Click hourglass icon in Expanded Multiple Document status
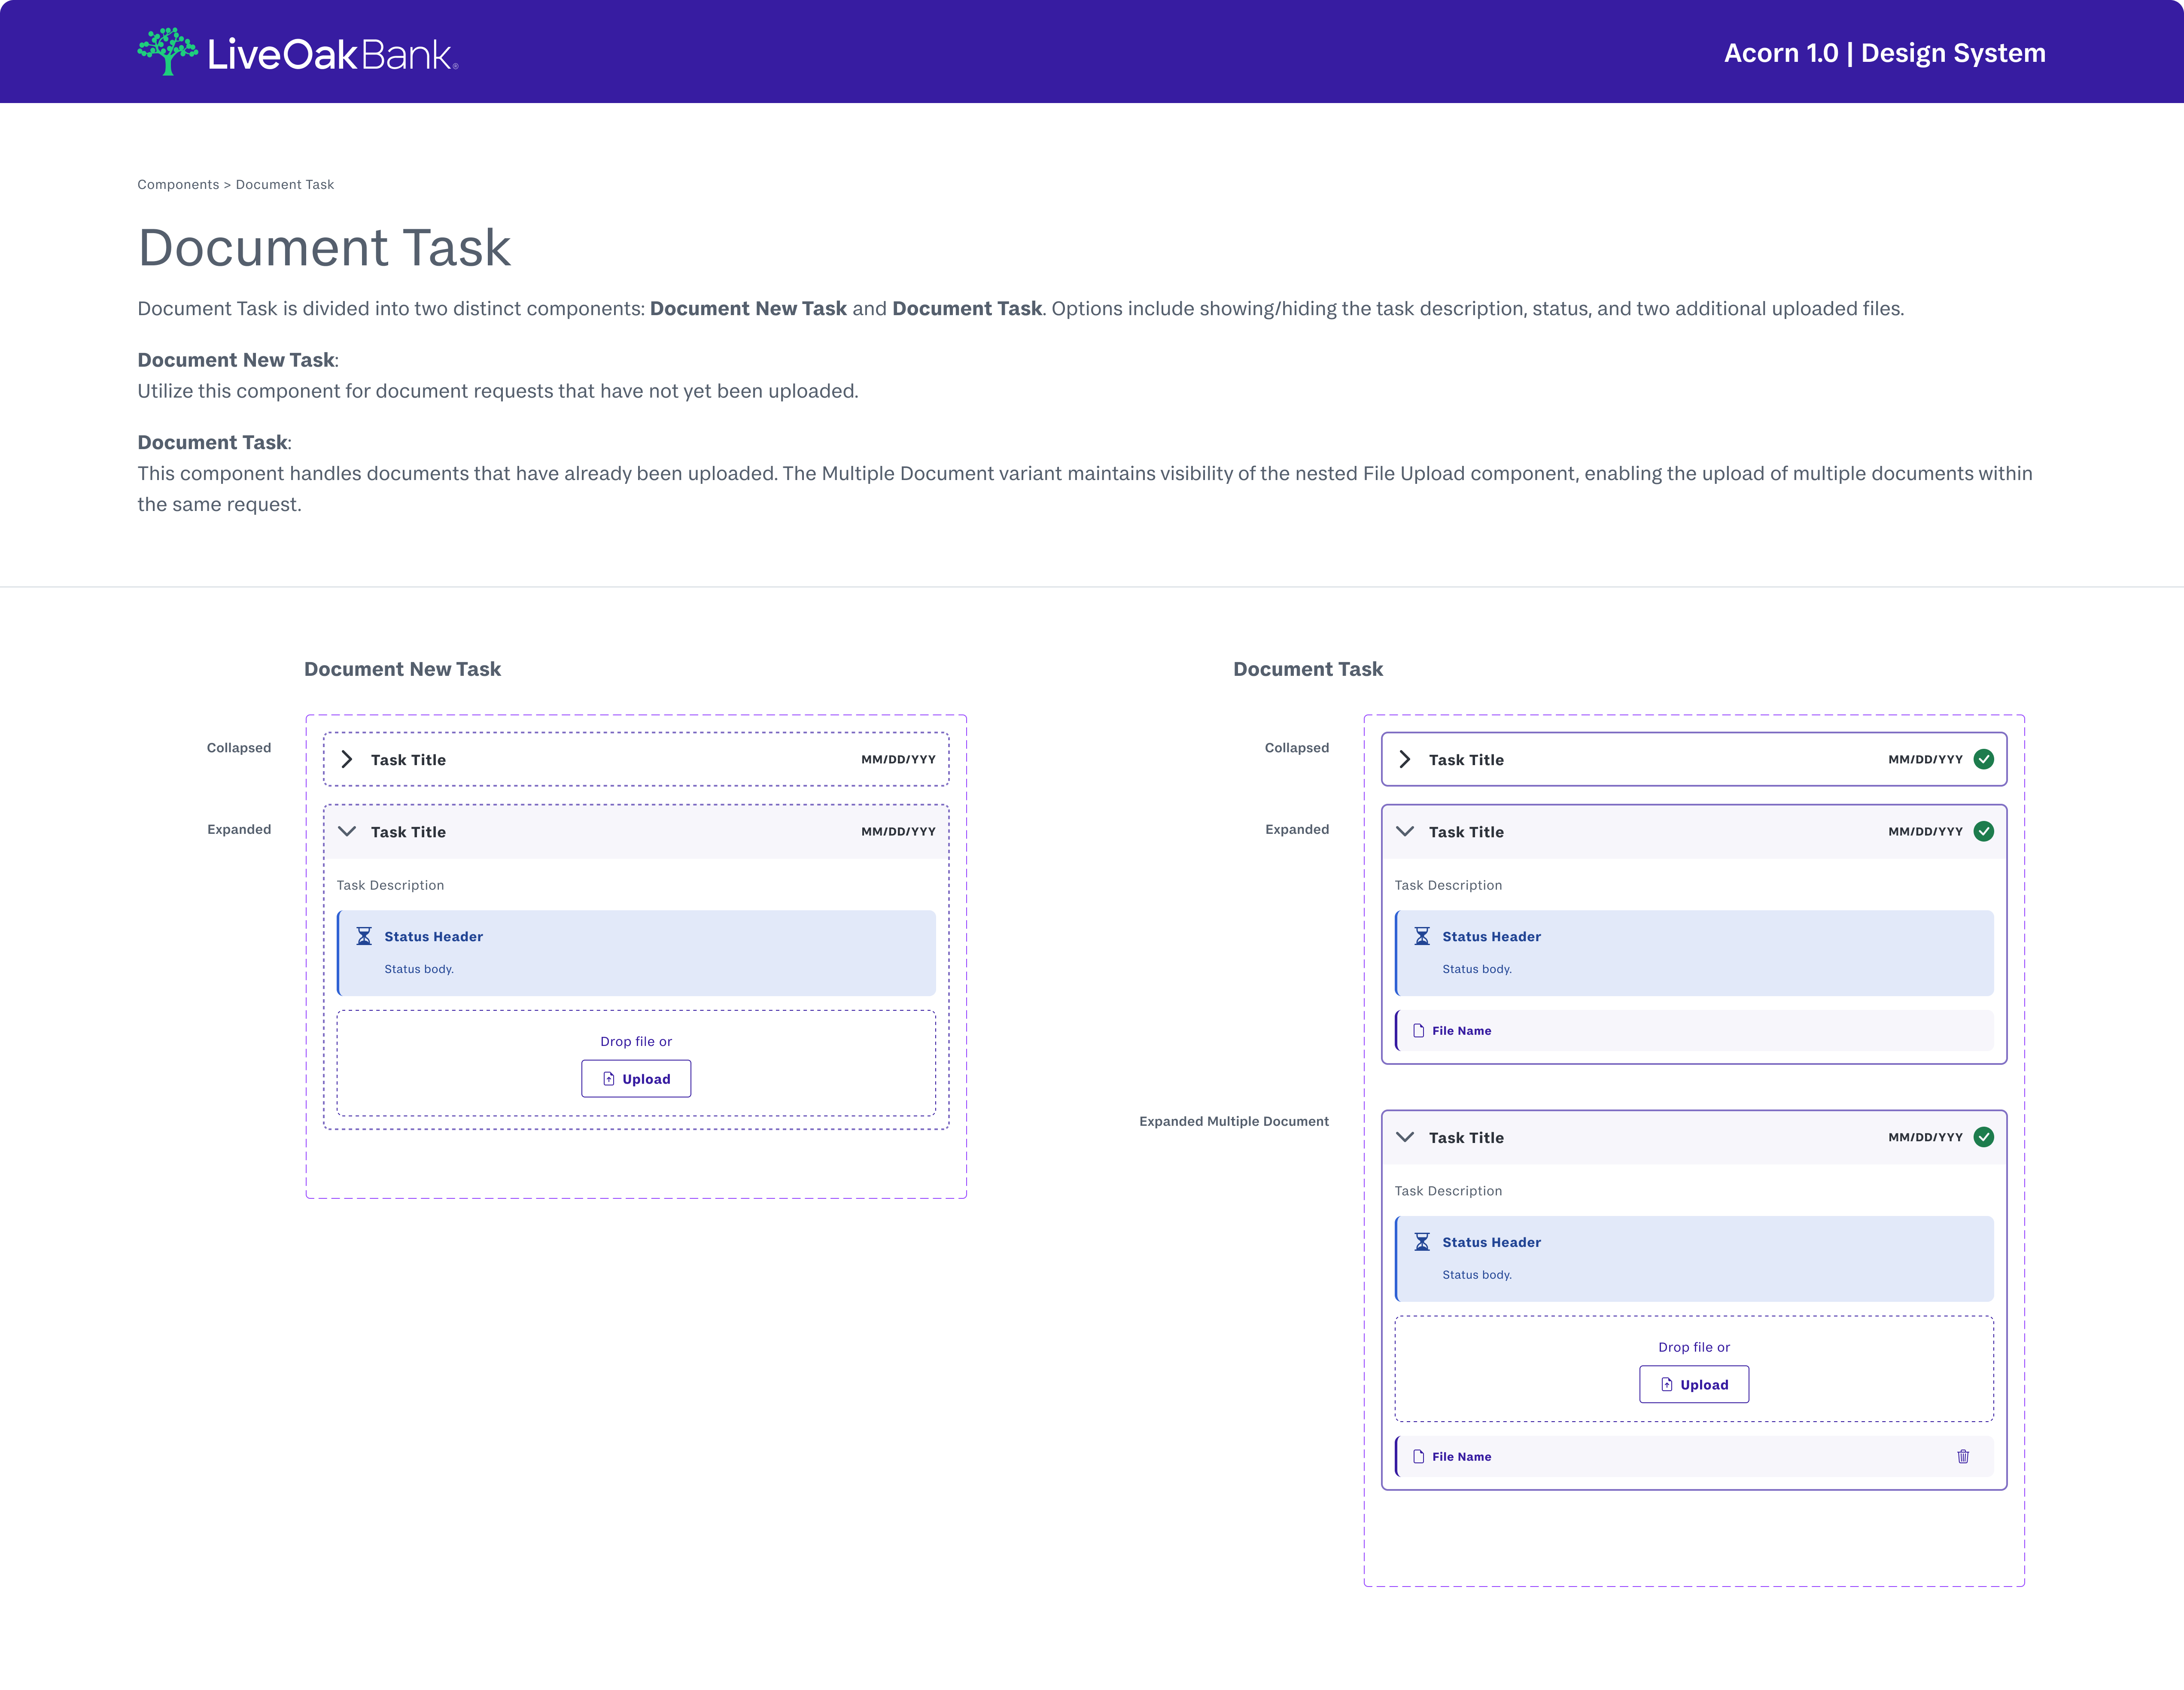This screenshot has height=1690, width=2184. click(1421, 1242)
